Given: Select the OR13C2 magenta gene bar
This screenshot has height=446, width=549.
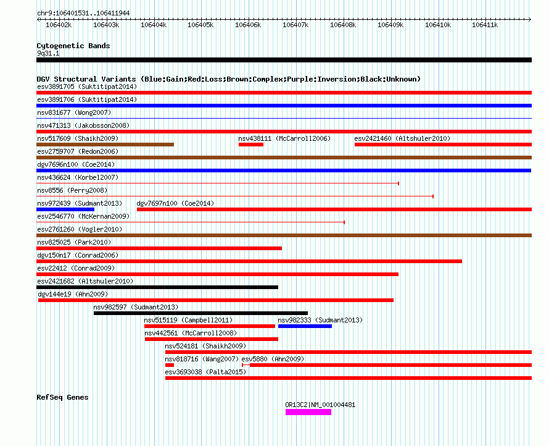Looking at the screenshot, I should [308, 412].
